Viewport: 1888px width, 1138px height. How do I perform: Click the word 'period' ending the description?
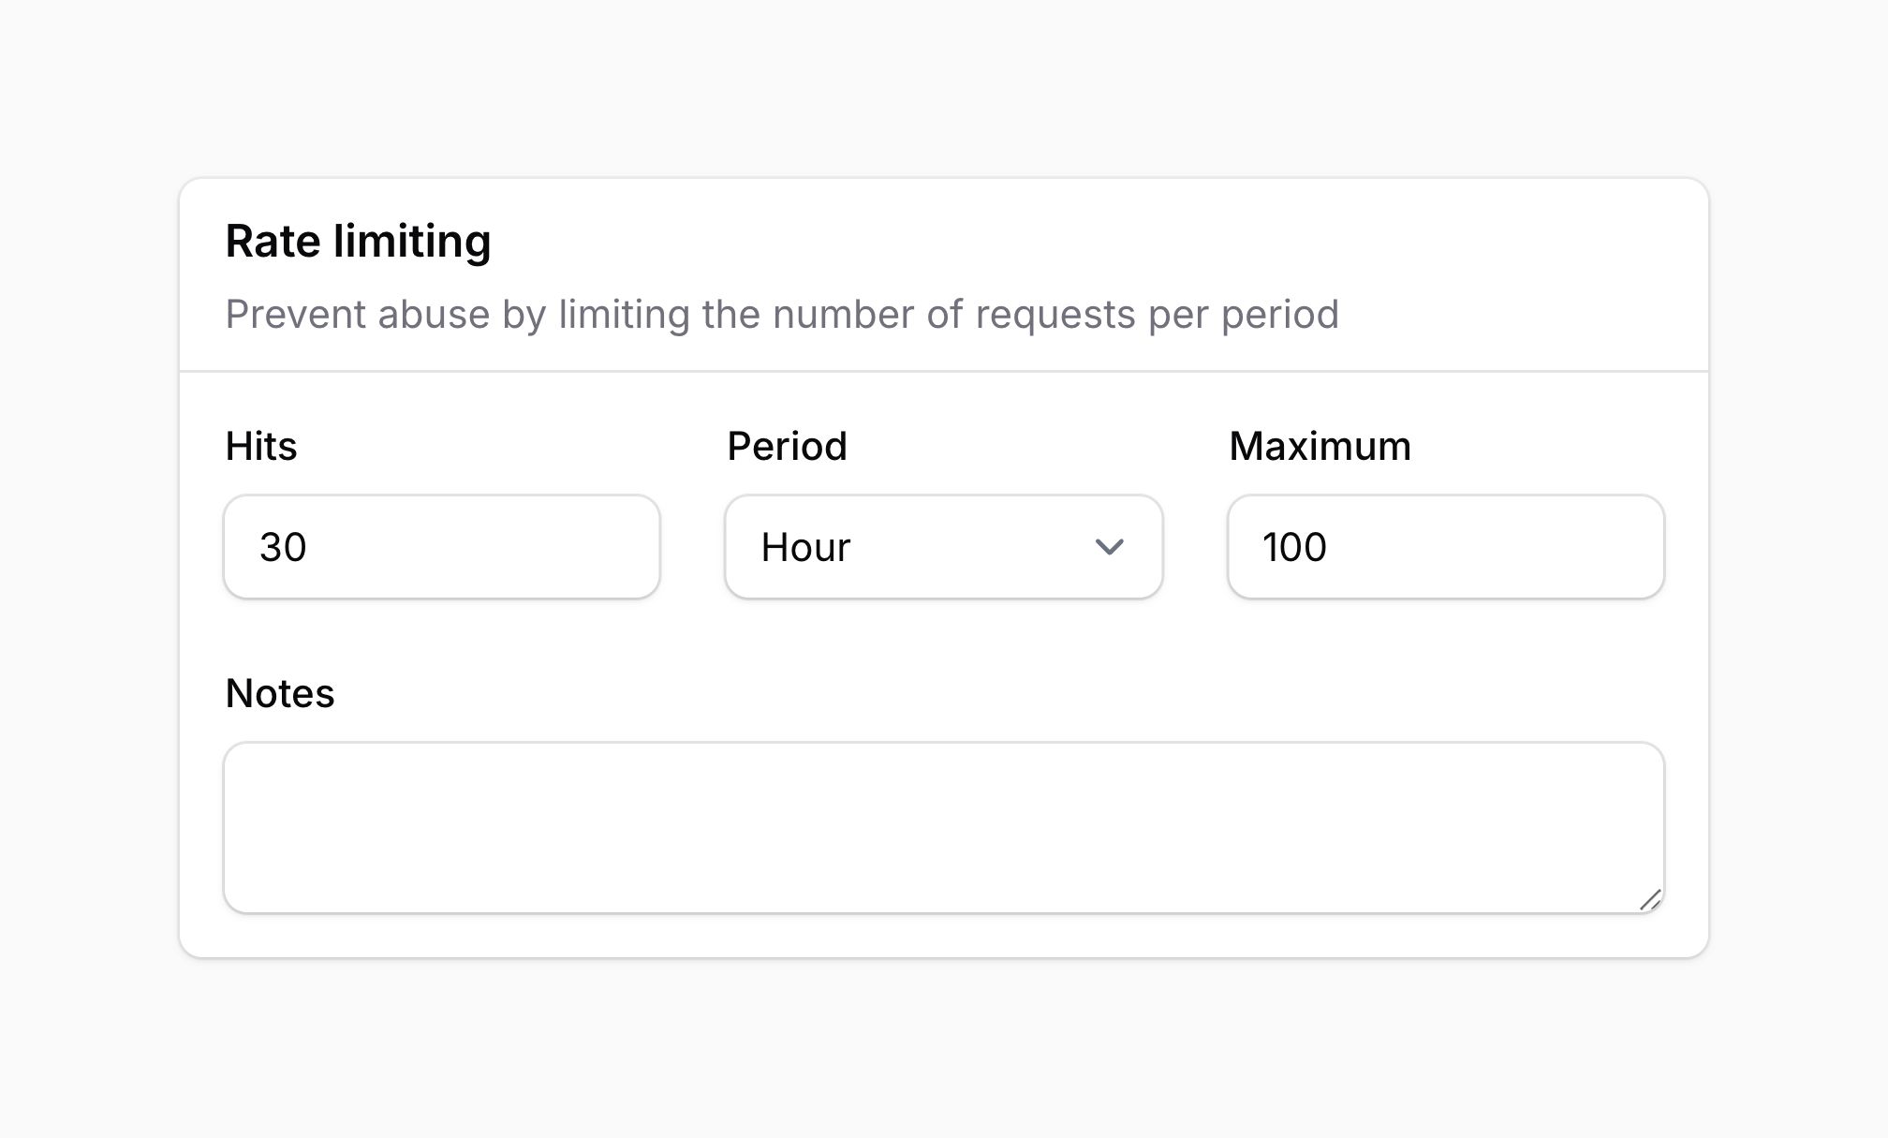pos(1279,315)
